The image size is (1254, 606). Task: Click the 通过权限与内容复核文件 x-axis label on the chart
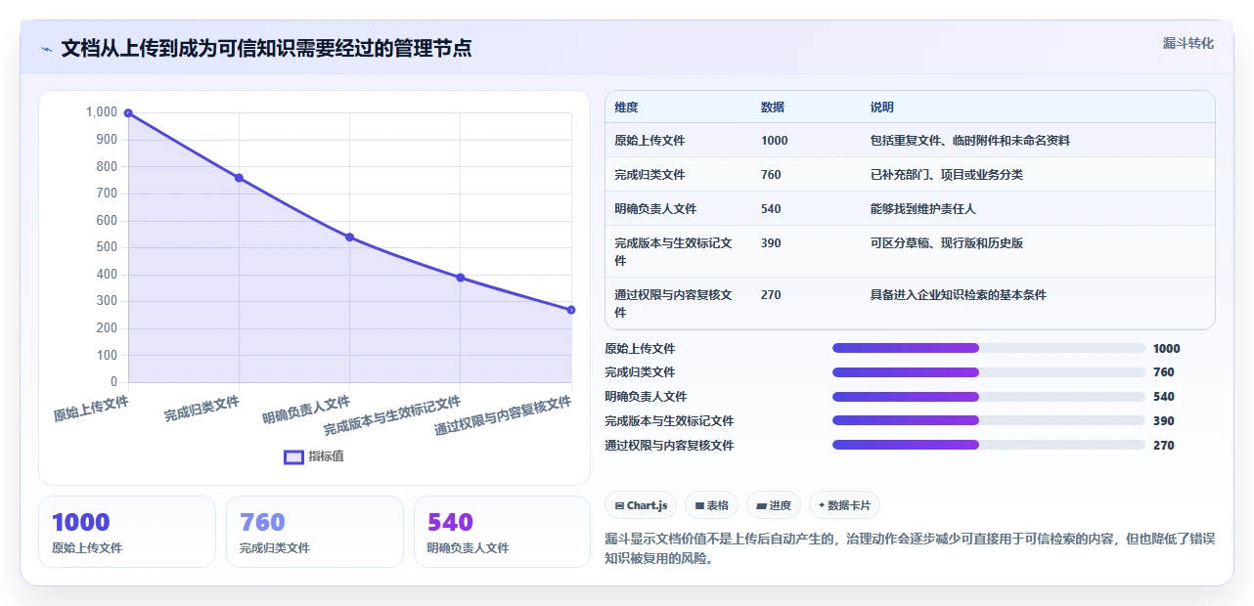pyautogui.click(x=503, y=416)
